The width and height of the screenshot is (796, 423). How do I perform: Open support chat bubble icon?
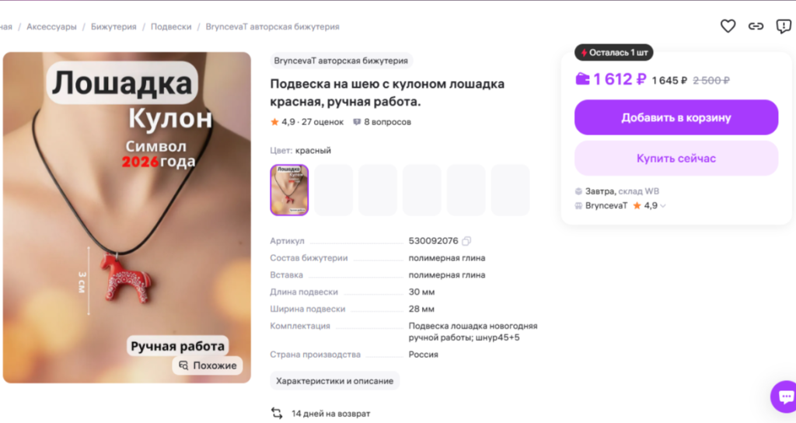pos(784,397)
